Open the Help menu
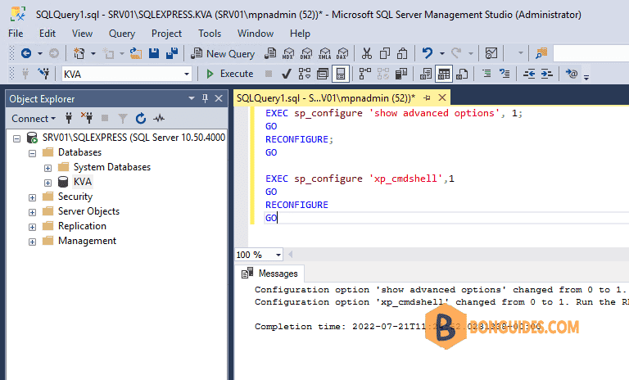Image resolution: width=629 pixels, height=380 pixels. (300, 34)
